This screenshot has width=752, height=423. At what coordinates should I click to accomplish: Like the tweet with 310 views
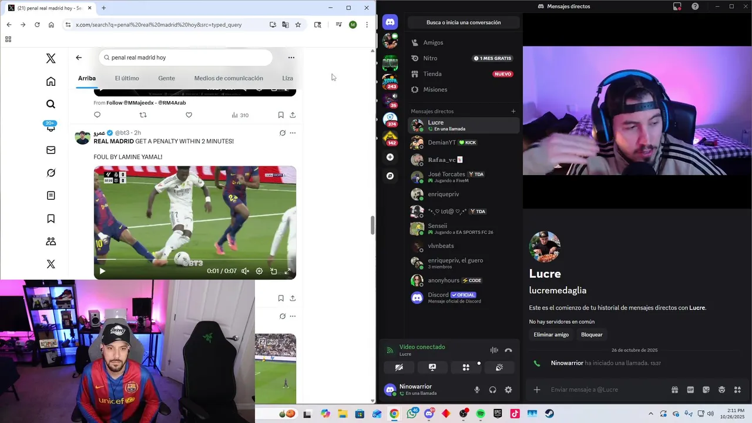pyautogui.click(x=189, y=115)
